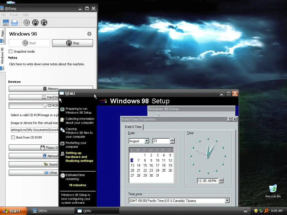
Task: Close the QEMU window
Action: [235, 94]
